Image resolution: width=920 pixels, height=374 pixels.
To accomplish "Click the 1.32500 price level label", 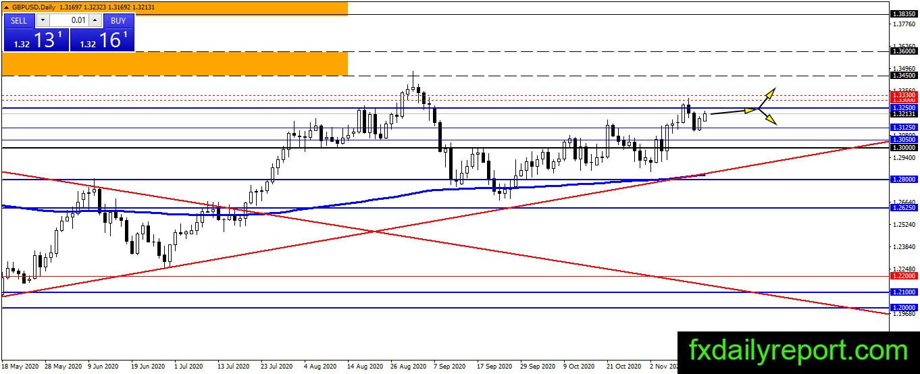I will pyautogui.click(x=904, y=107).
